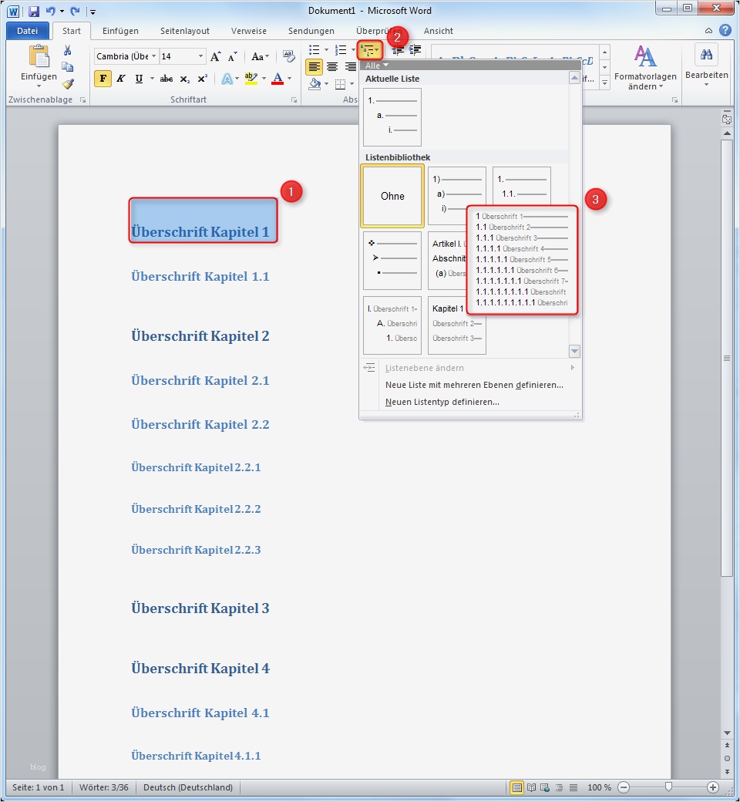
Task: Select the bullet list icon
Action: [314, 49]
